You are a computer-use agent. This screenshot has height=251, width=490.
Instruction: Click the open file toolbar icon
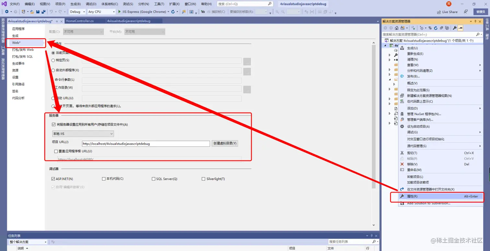tap(32, 12)
